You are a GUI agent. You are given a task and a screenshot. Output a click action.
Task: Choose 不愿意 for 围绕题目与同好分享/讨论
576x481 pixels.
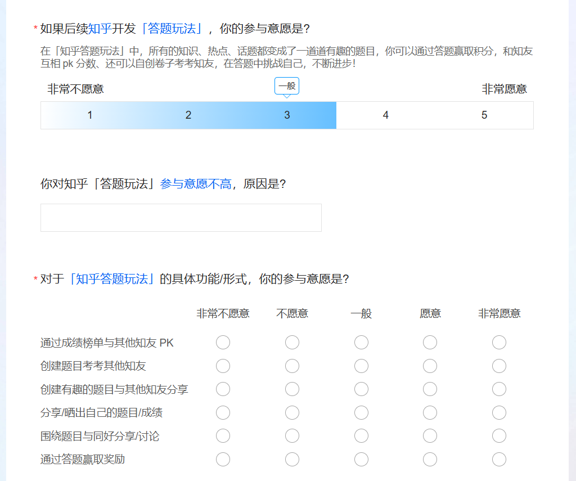[x=292, y=436]
